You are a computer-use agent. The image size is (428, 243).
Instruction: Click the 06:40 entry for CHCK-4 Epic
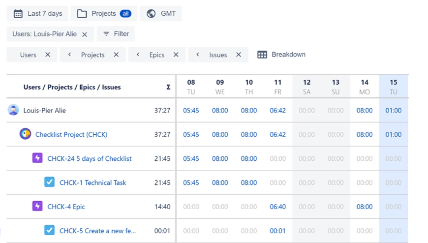277,207
